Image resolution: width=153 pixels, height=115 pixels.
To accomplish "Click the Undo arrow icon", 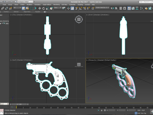I will click(7, 2).
